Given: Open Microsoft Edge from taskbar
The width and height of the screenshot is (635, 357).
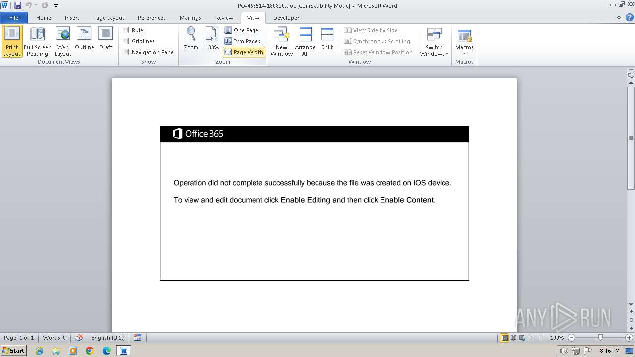Looking at the screenshot, I should tap(106, 351).
